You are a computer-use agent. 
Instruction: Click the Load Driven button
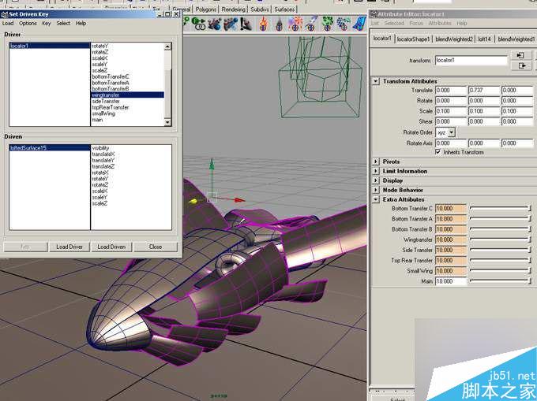(111, 247)
